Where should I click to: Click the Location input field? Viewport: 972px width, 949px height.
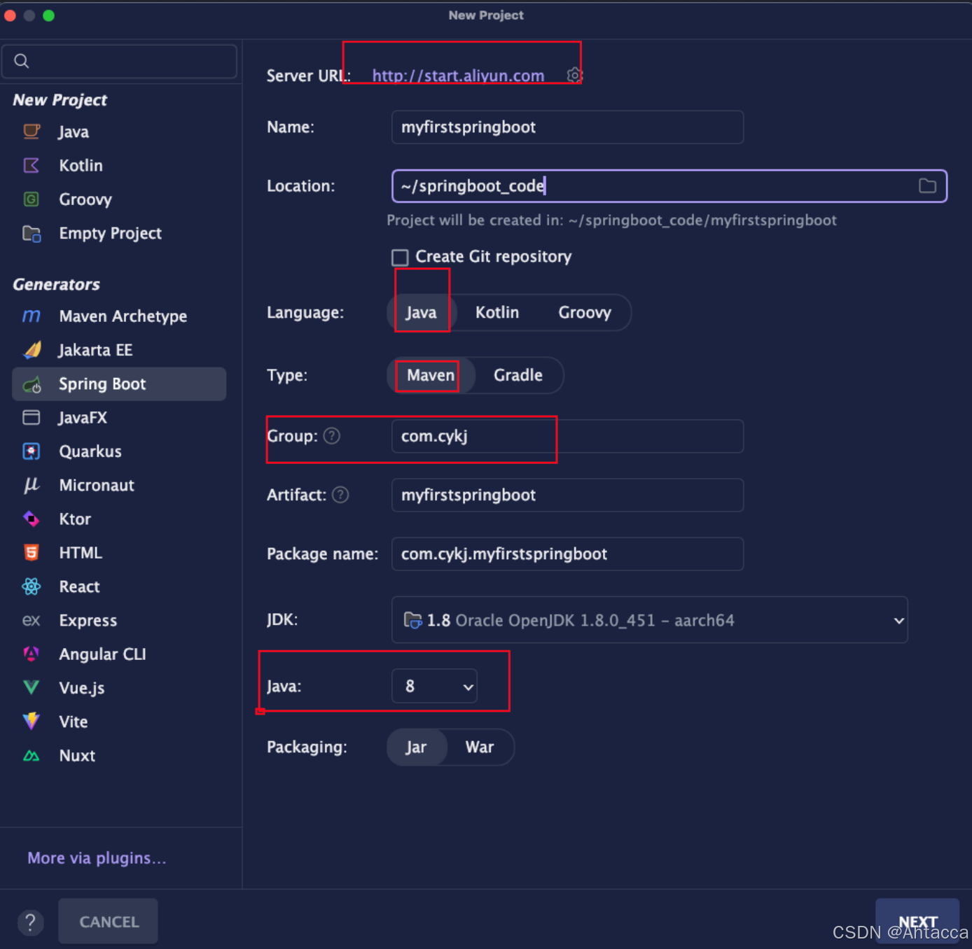point(669,185)
